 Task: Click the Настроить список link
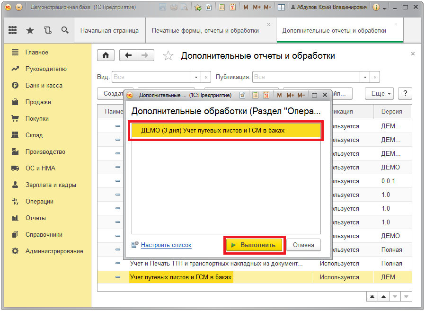[x=166, y=245]
